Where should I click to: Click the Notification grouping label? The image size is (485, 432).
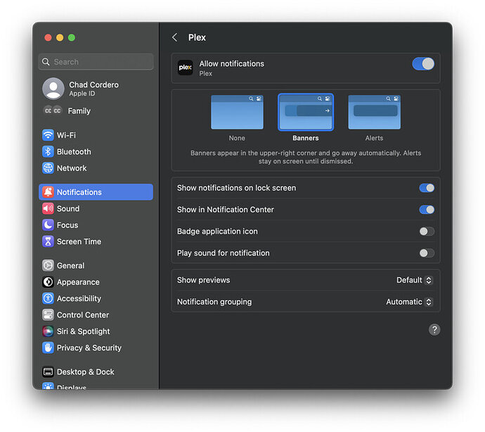click(214, 302)
